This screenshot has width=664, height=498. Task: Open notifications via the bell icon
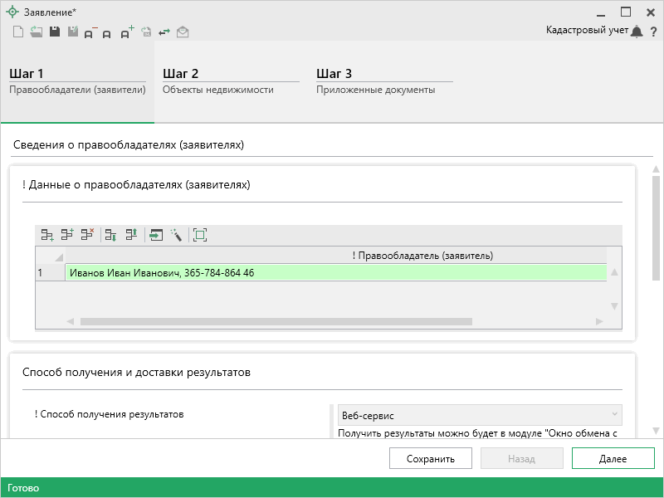(x=637, y=32)
